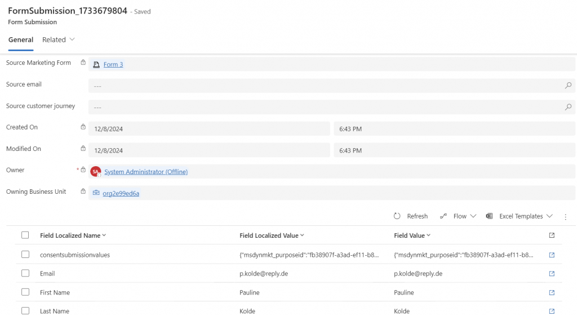The width and height of the screenshot is (577, 316).
Task: Click the Refresh circular arrow icon
Action: 397,216
